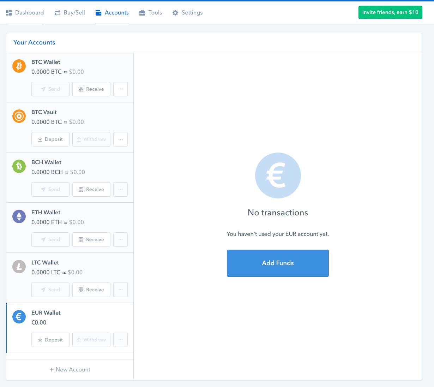Click the 0.0000 LTC balance text
This screenshot has height=387, width=434.
point(46,273)
